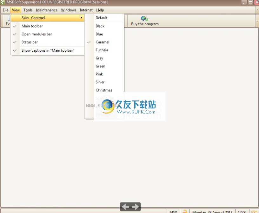The height and width of the screenshot is (213, 259).
Task: Open the menu bar overflow arrow
Action: pos(257,10)
